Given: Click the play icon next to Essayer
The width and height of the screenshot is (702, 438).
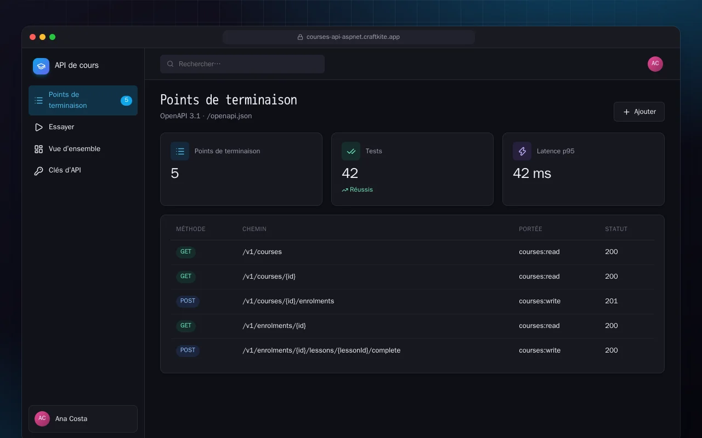Looking at the screenshot, I should (38, 127).
